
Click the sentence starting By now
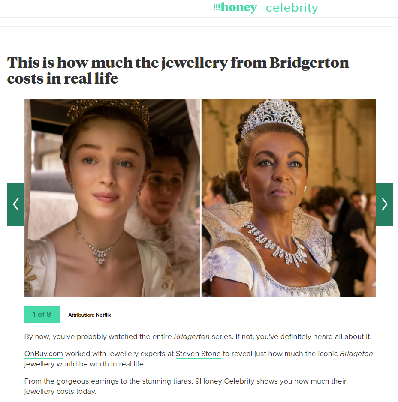(198, 336)
